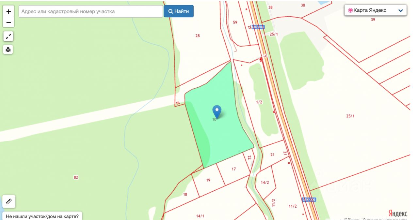Zoom out with the minus button
Screen dimensions: 418x220
tap(8, 22)
